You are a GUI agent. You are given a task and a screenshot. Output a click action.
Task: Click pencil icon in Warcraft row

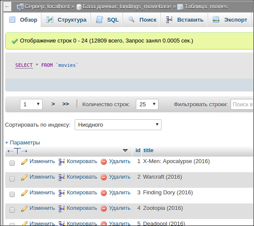point(24,177)
